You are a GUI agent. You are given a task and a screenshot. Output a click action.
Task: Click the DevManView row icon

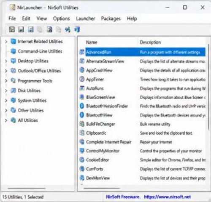[x=82, y=178]
